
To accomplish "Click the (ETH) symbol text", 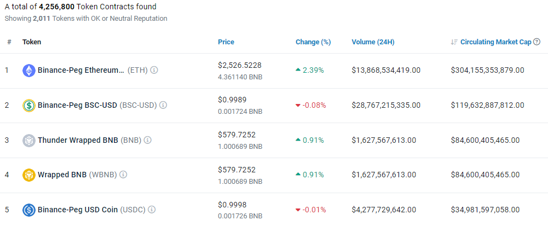I will (x=137, y=70).
